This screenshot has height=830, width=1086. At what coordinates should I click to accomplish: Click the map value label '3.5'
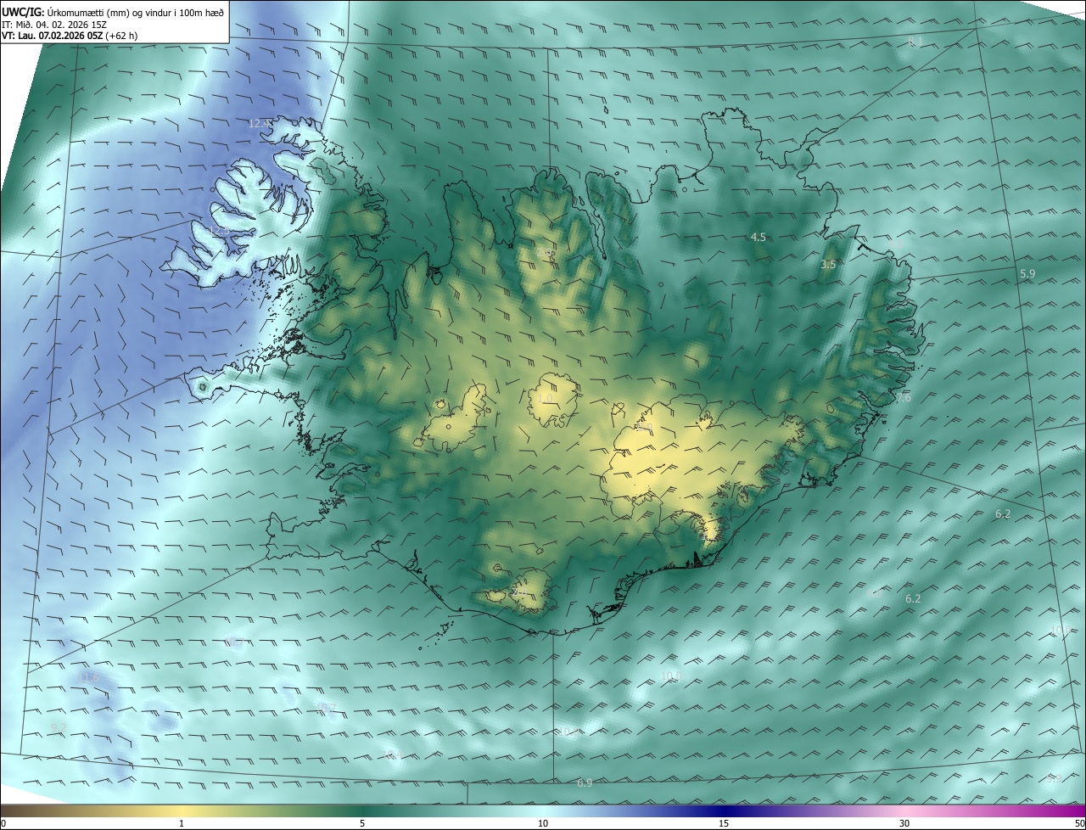pos(829,265)
